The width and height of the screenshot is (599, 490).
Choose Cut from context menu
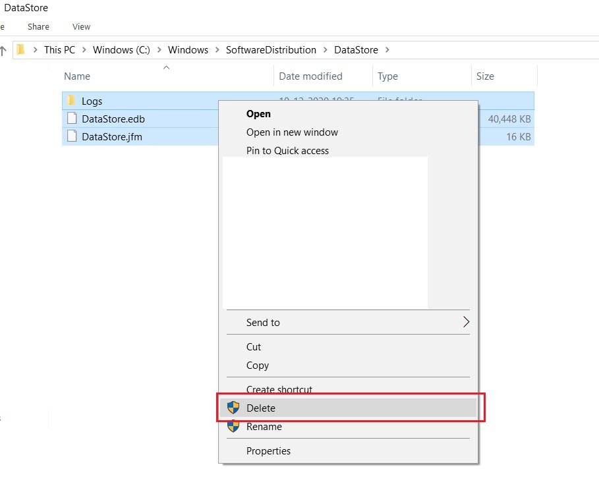click(x=254, y=347)
